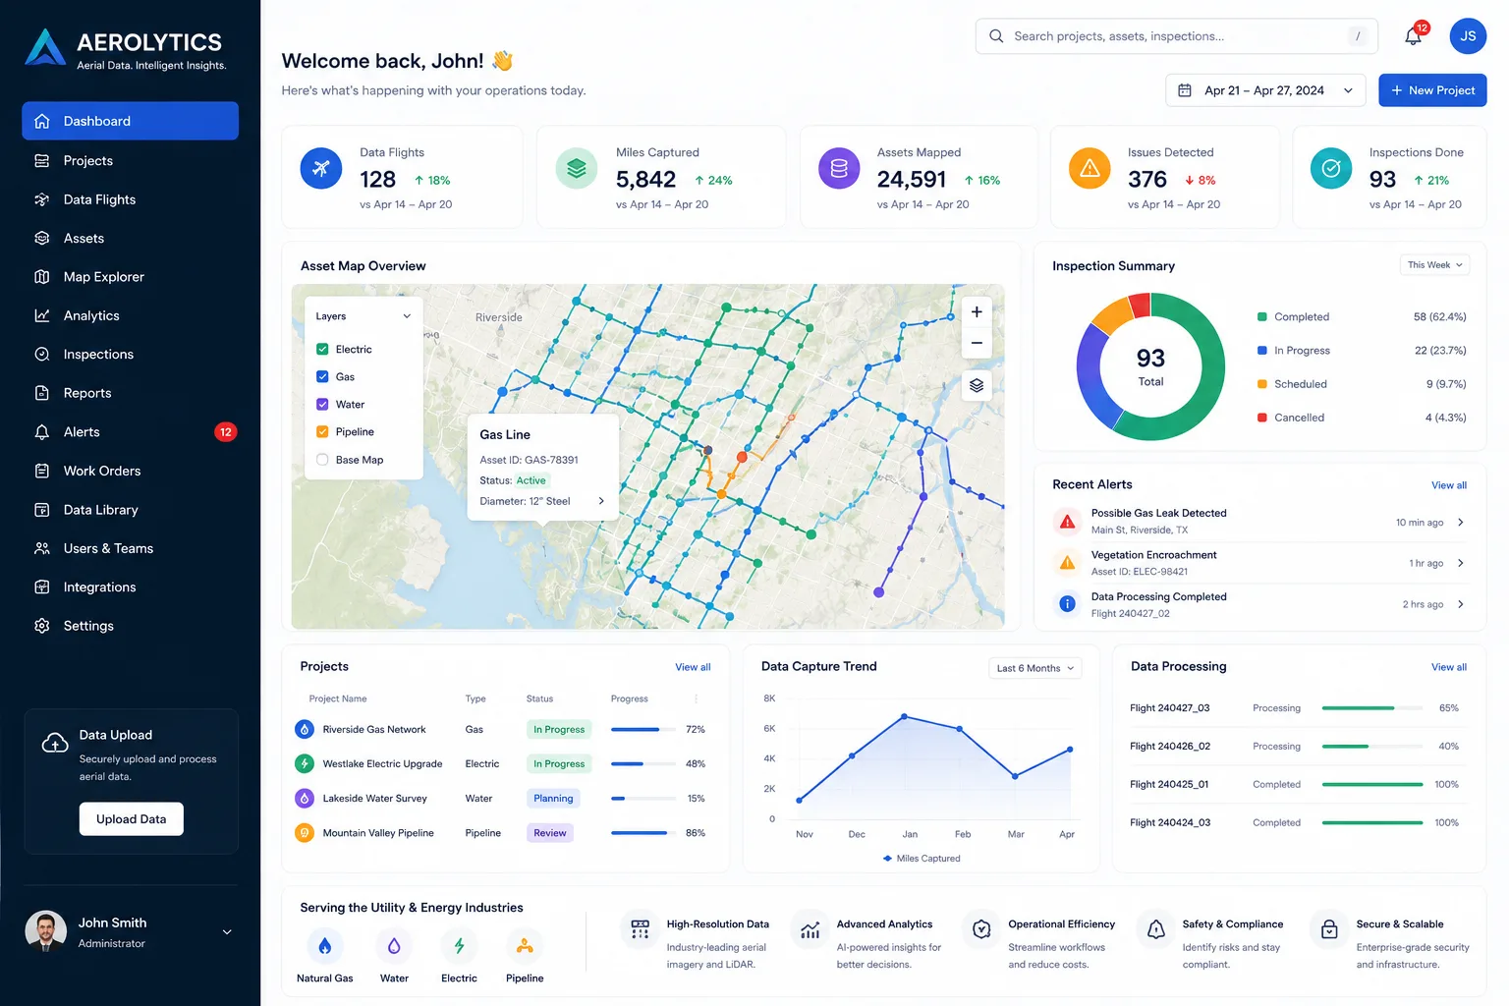Zoom in on the asset map
The width and height of the screenshot is (1509, 1006).
(977, 312)
